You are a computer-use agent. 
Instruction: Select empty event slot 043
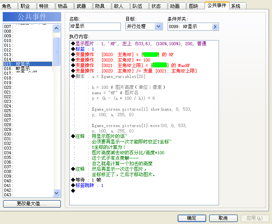point(28,195)
